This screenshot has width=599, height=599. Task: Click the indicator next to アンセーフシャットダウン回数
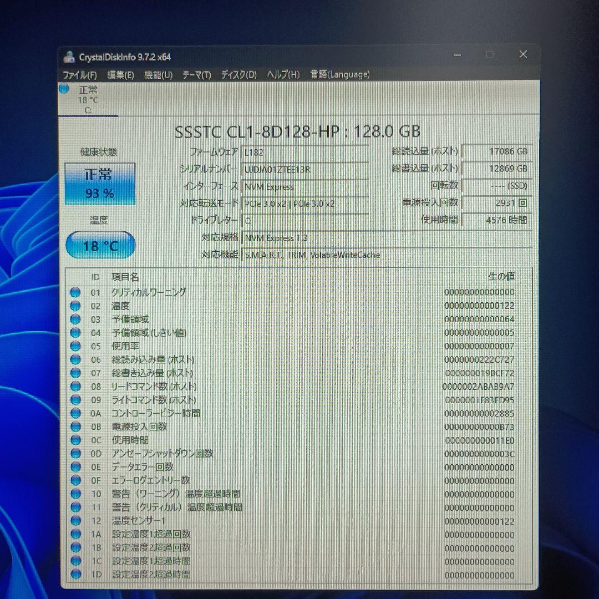coord(75,454)
